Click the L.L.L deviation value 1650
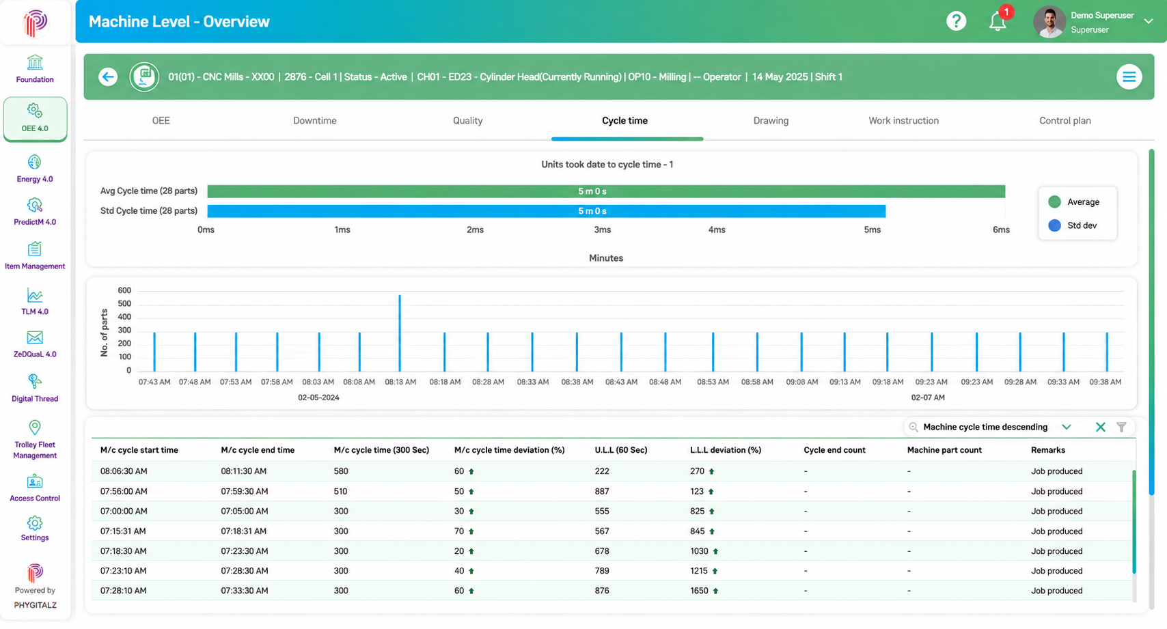This screenshot has width=1167, height=629. pyautogui.click(x=699, y=591)
